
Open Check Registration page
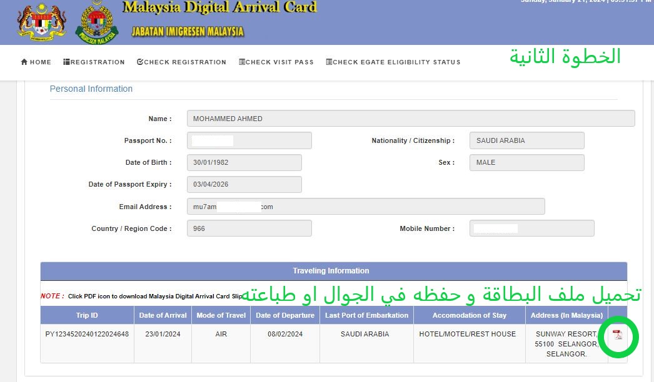pos(181,62)
